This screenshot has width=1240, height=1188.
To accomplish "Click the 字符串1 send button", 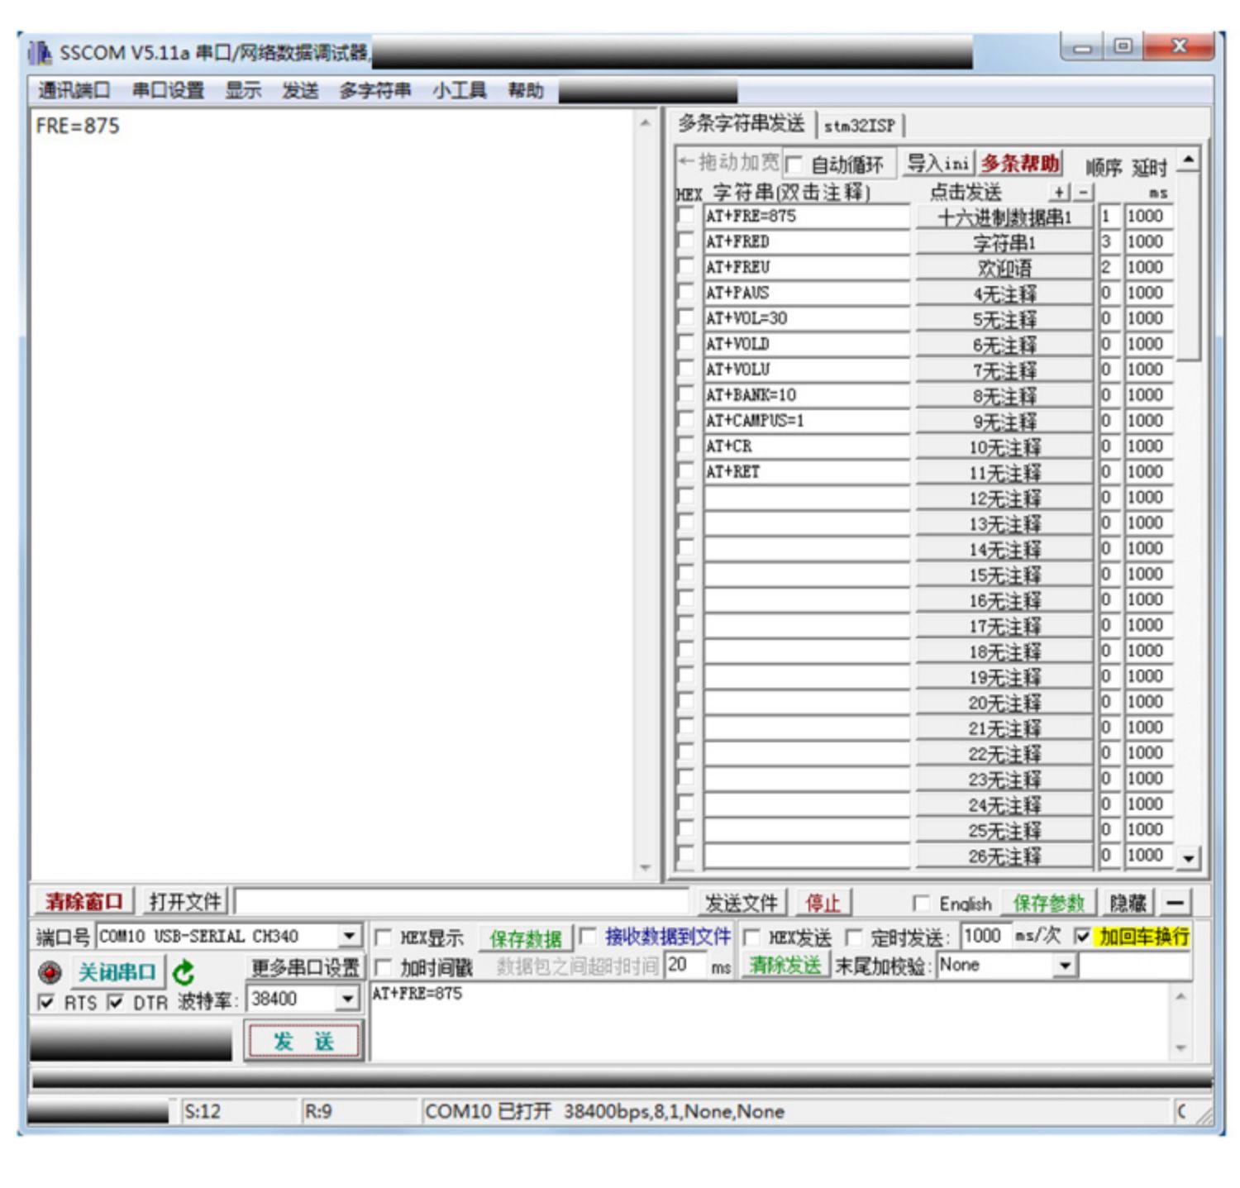I will pos(1004,243).
